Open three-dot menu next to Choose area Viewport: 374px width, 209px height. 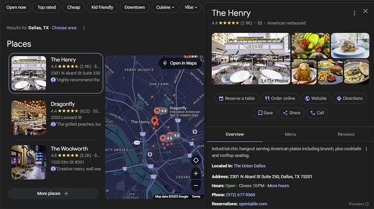84,28
